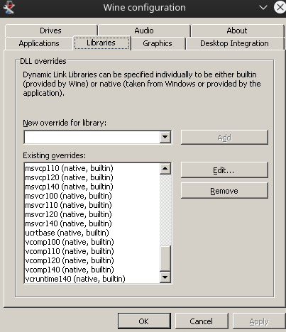
Task: Confirm with the OK button
Action: tap(144, 321)
